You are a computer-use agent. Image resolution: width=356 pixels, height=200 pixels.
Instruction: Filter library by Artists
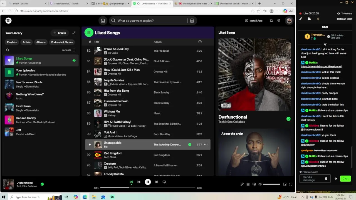point(26,42)
